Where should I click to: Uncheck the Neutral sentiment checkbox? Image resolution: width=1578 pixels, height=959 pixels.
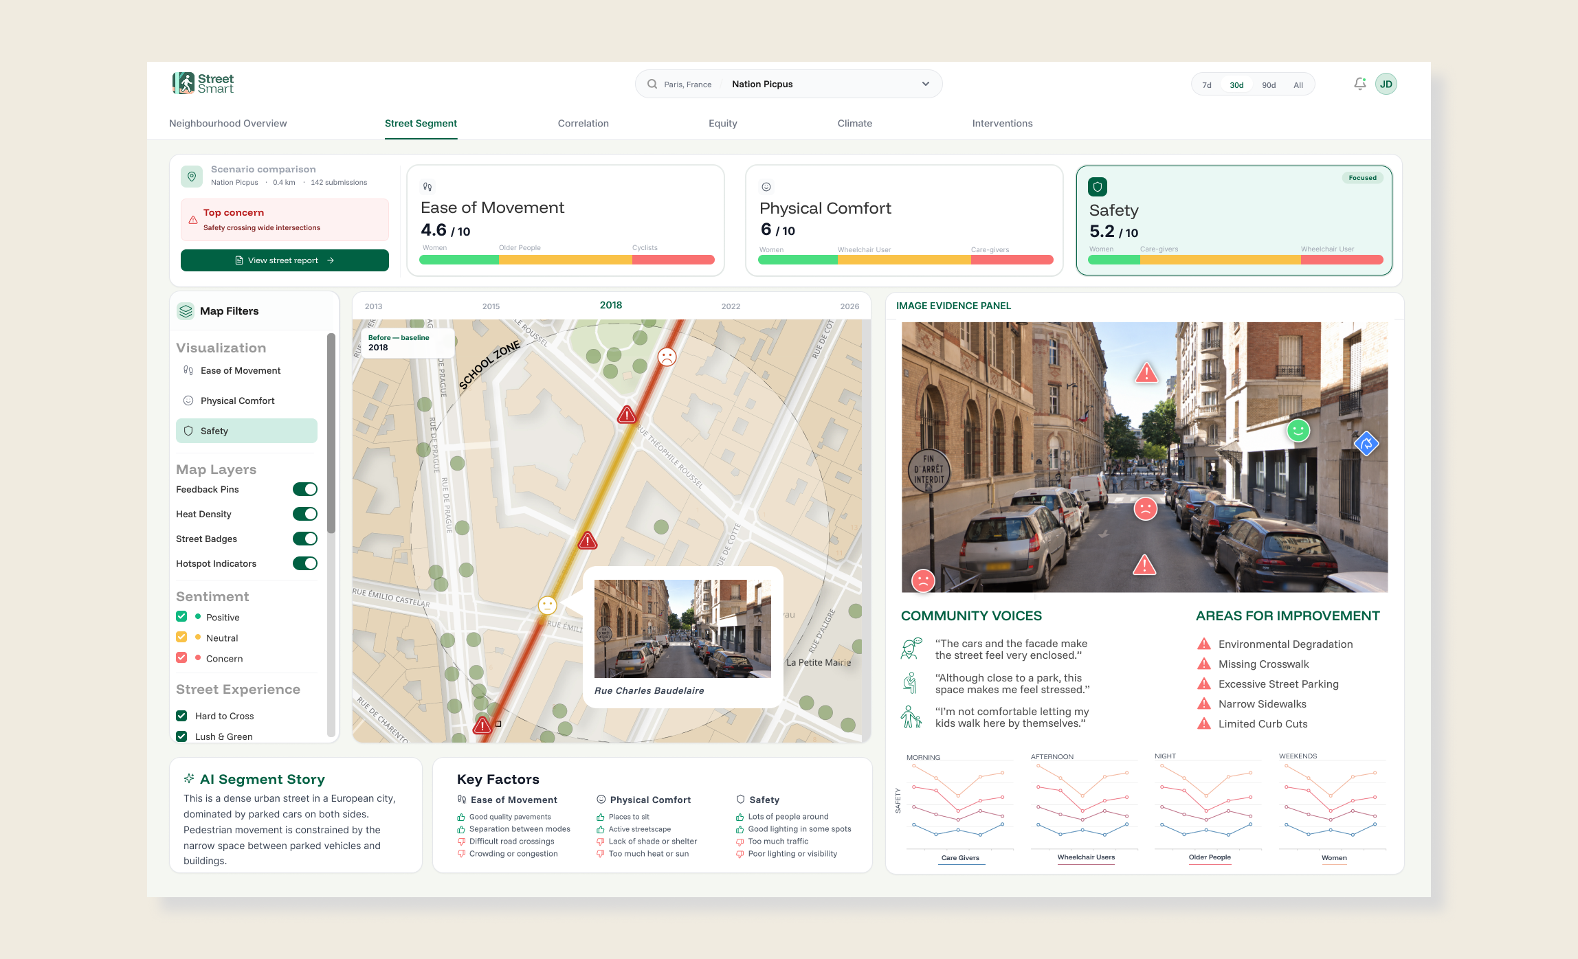[181, 637]
